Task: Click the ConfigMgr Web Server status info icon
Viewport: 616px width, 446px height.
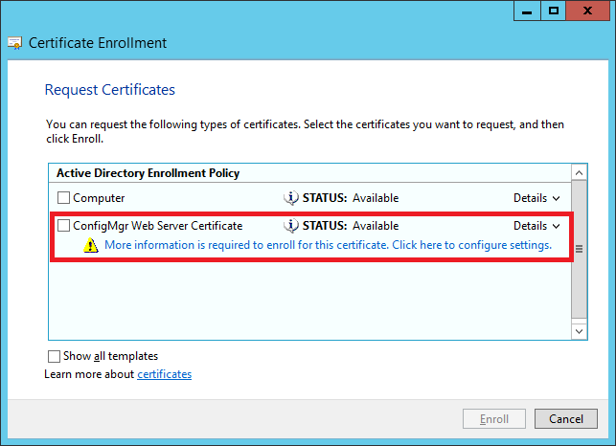Action: tap(290, 226)
